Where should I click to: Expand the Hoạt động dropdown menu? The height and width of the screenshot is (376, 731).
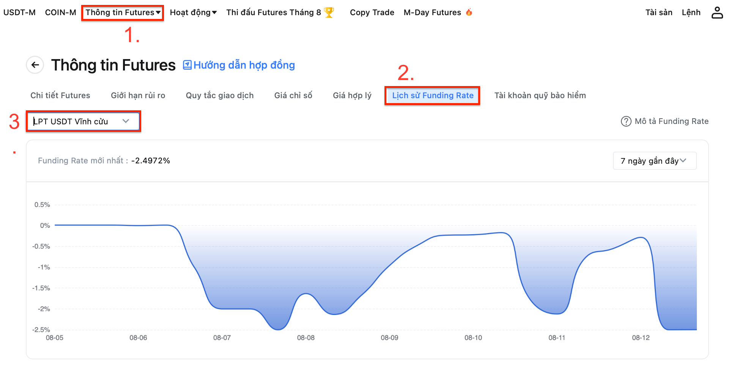(x=193, y=13)
